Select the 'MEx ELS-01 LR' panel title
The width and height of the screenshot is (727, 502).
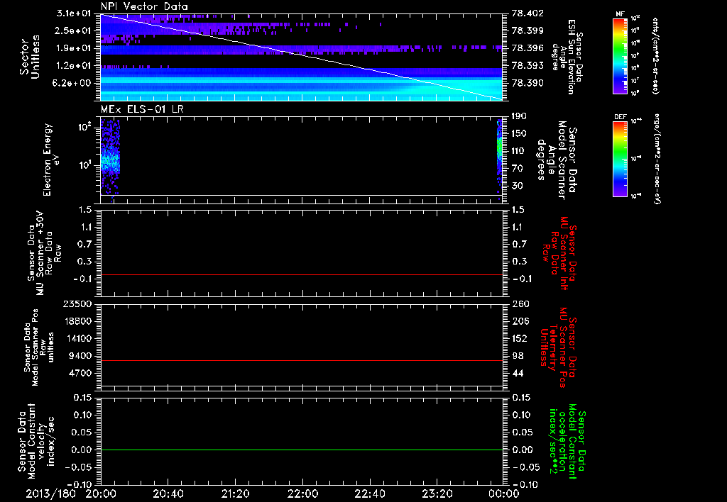point(142,109)
